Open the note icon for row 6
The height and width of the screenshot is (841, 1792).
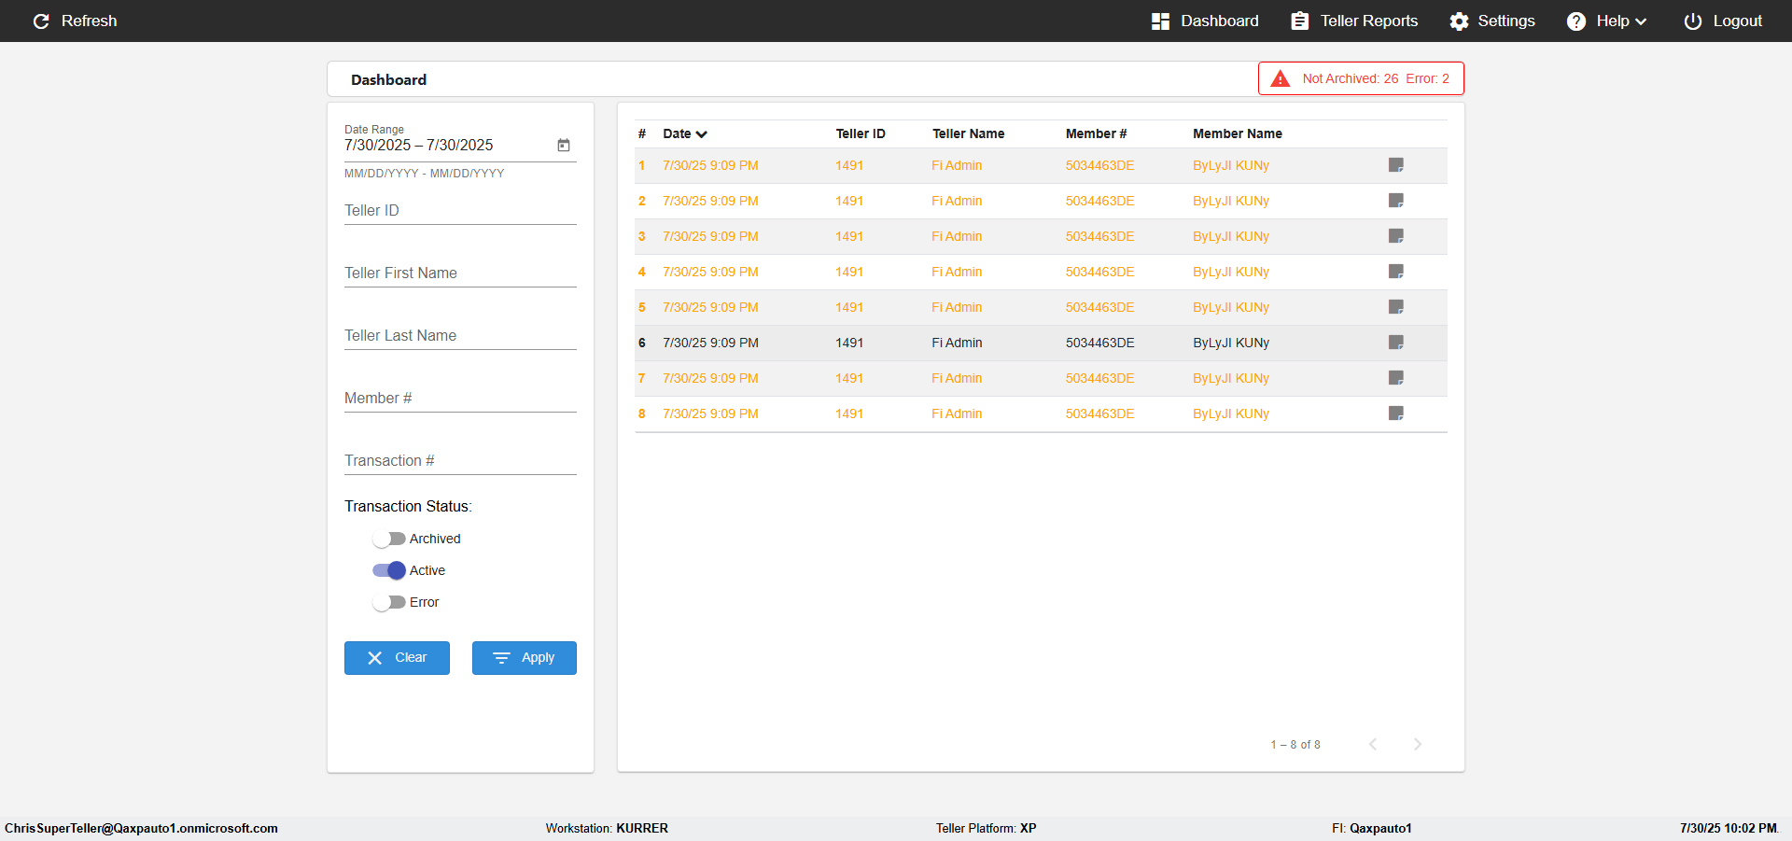pyautogui.click(x=1396, y=343)
